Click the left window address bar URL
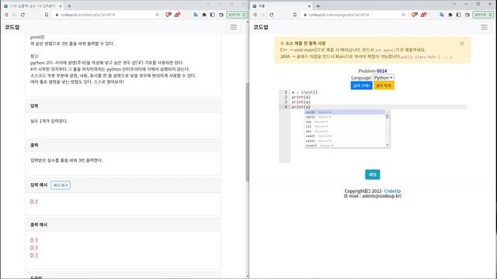Image resolution: width=497 pixels, height=279 pixels. (x=88, y=15)
